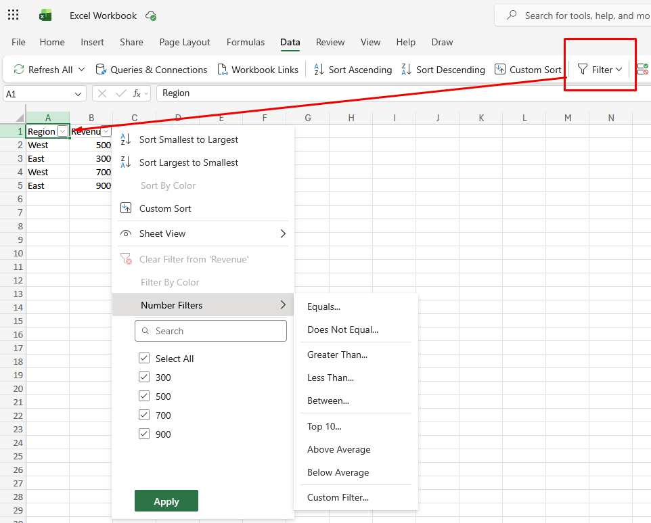Toggle the Select All checkbox
651x523 pixels.
pyautogui.click(x=144, y=358)
